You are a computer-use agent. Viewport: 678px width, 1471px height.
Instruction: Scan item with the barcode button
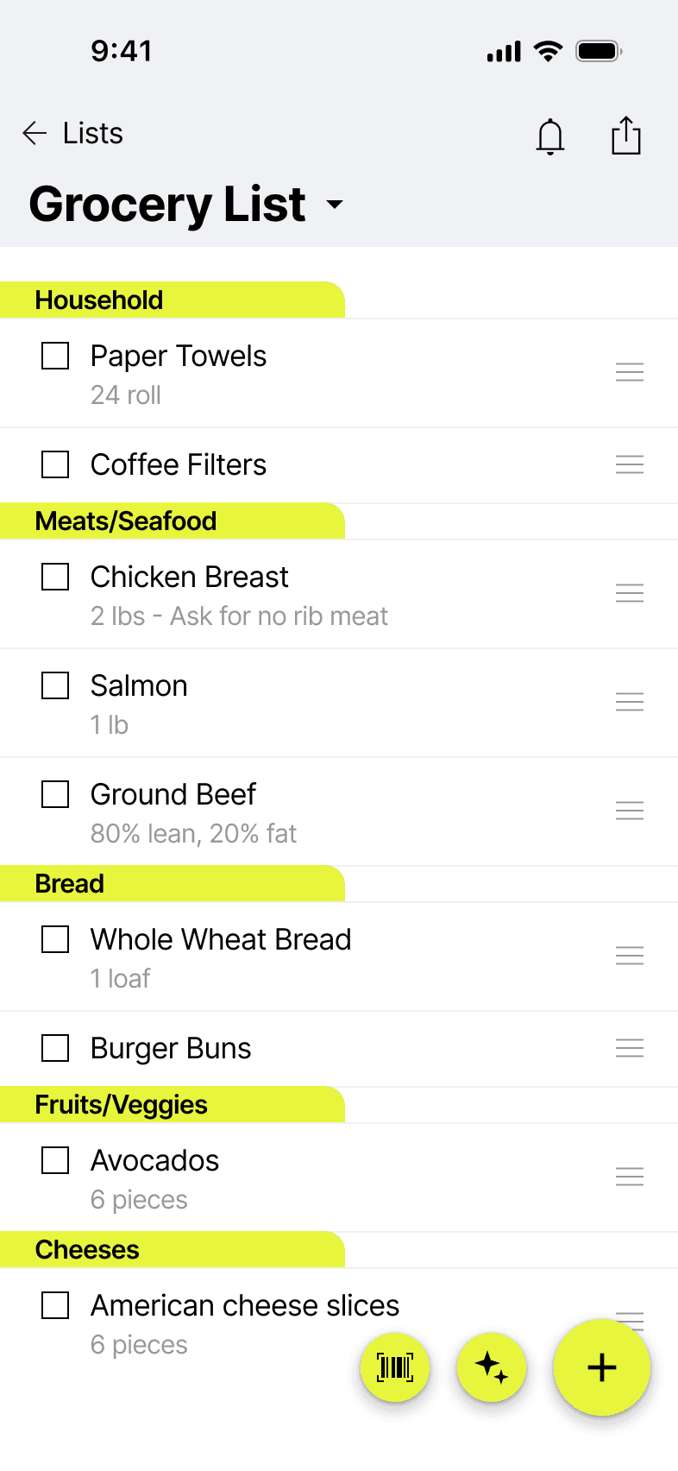pyautogui.click(x=395, y=1367)
